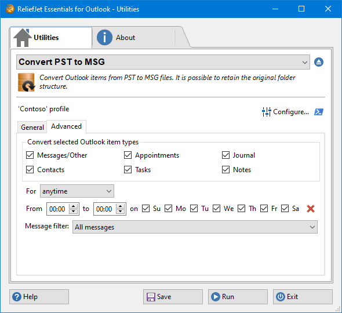Increase the From time with up arrow
The image size is (342, 313).
74,206
